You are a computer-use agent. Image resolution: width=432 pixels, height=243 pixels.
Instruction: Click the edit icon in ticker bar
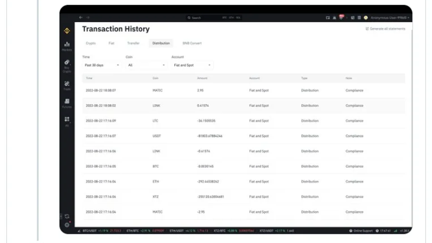click(79, 231)
